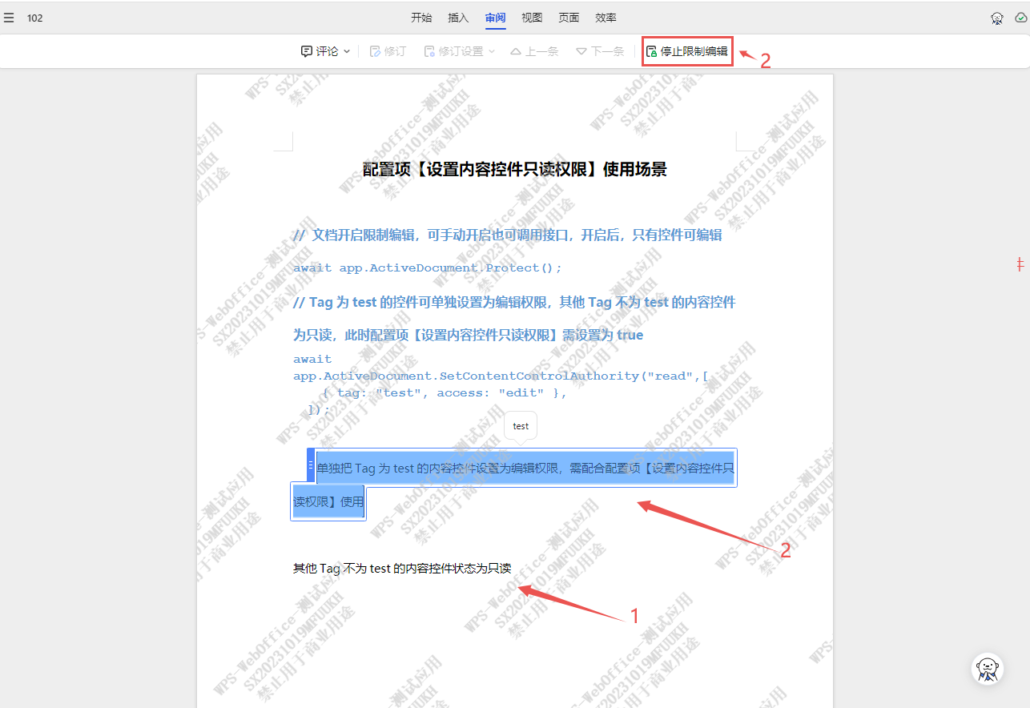Click 停止限制编辑 button
The height and width of the screenshot is (708, 1030).
pos(687,51)
